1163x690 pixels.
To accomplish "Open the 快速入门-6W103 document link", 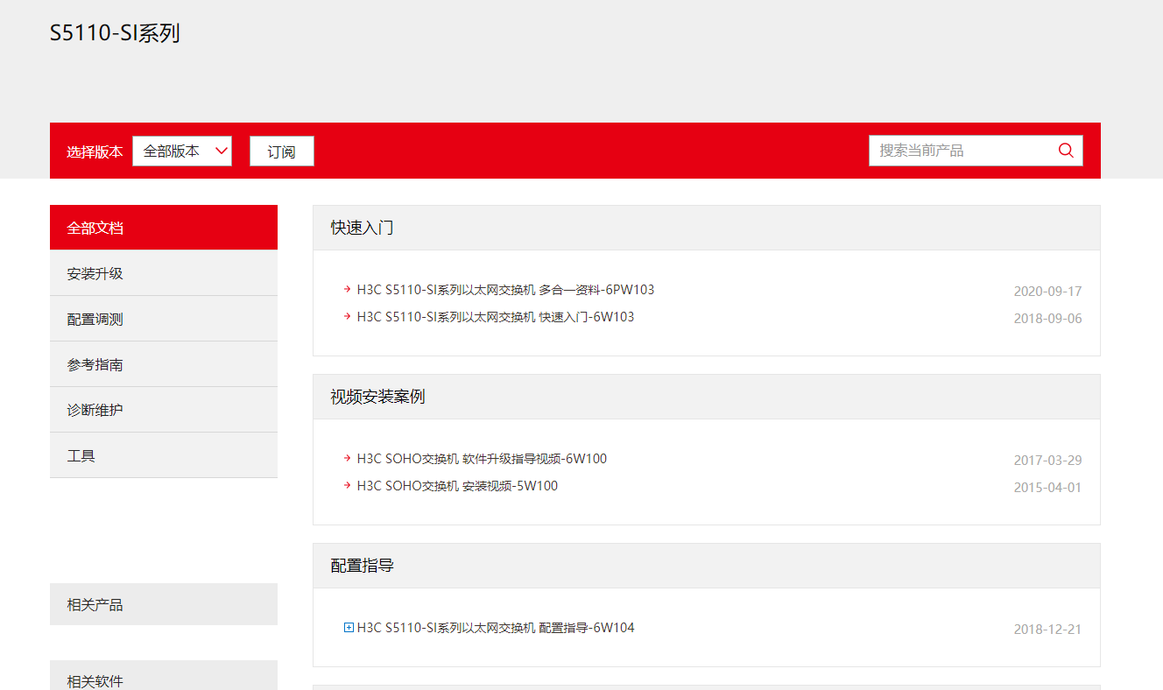I will click(496, 317).
